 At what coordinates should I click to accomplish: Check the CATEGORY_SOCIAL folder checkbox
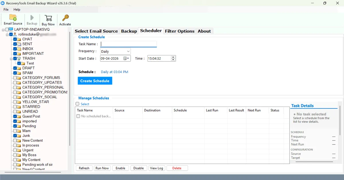(15, 97)
